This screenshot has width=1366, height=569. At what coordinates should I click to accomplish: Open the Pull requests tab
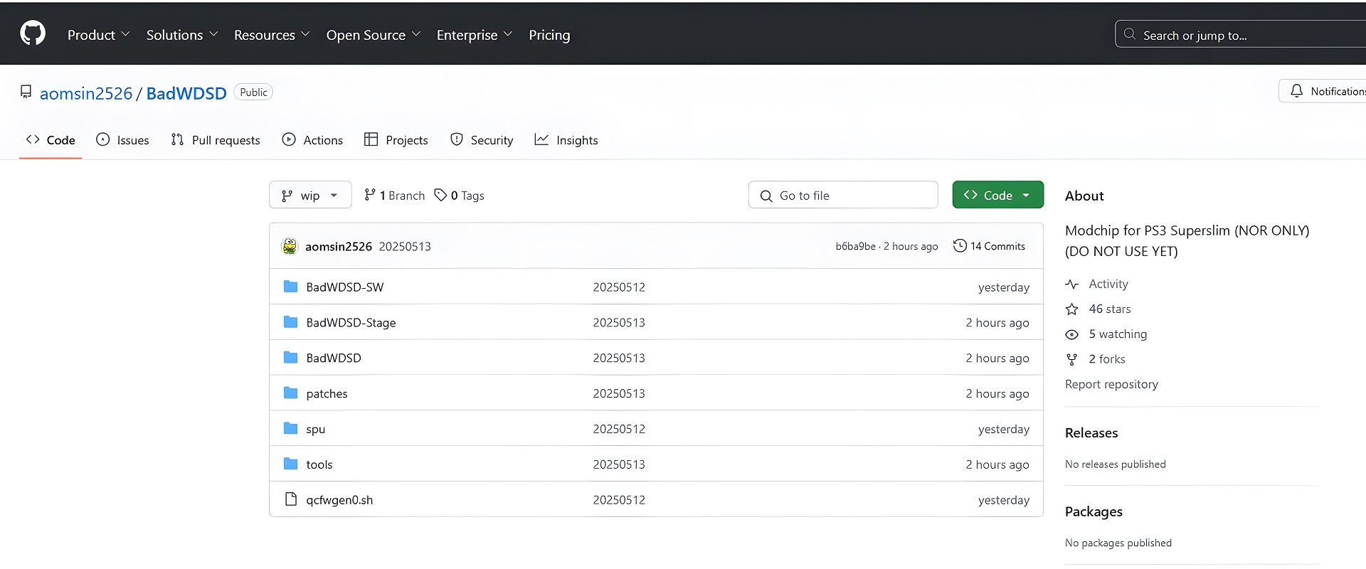tap(216, 140)
